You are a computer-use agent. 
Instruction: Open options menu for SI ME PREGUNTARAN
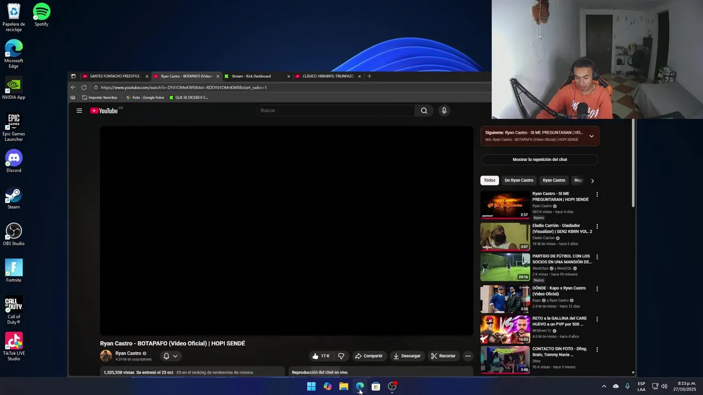point(597,195)
